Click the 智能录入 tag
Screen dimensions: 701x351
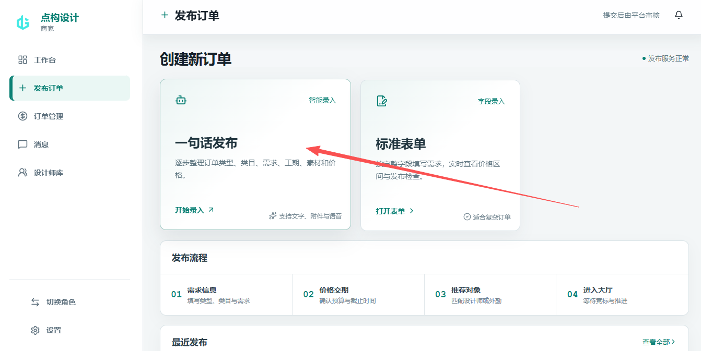point(322,100)
